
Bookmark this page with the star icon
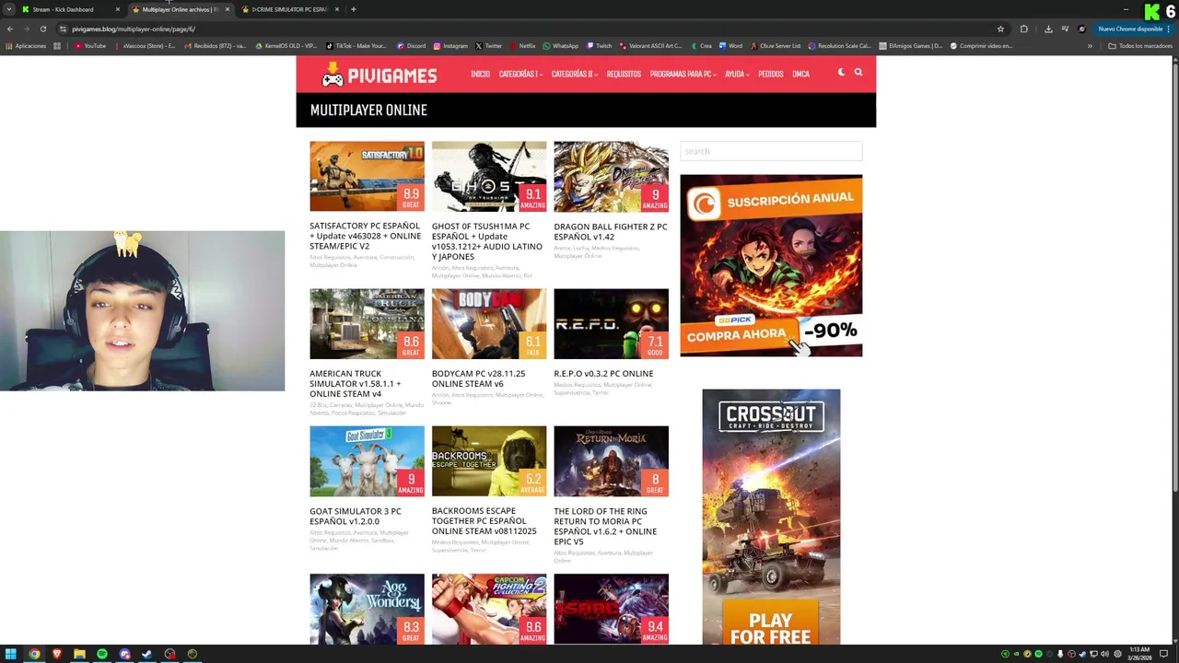(x=1000, y=29)
